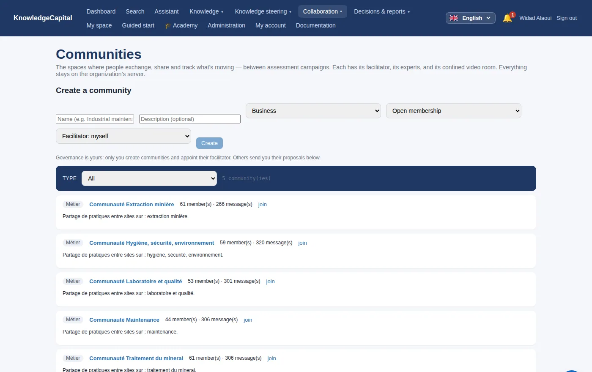This screenshot has height=372, width=592.
Task: Join Communauté Laboratoire et qualité
Action: point(271,282)
